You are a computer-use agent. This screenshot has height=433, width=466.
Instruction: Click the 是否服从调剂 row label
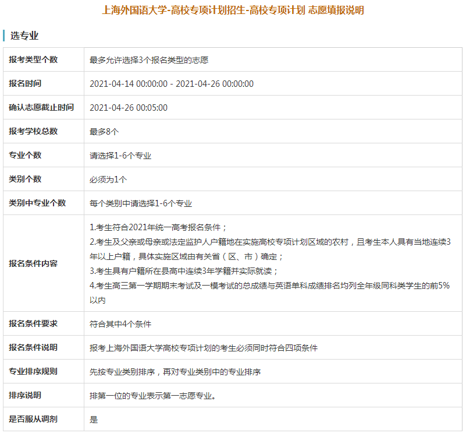coord(33,419)
